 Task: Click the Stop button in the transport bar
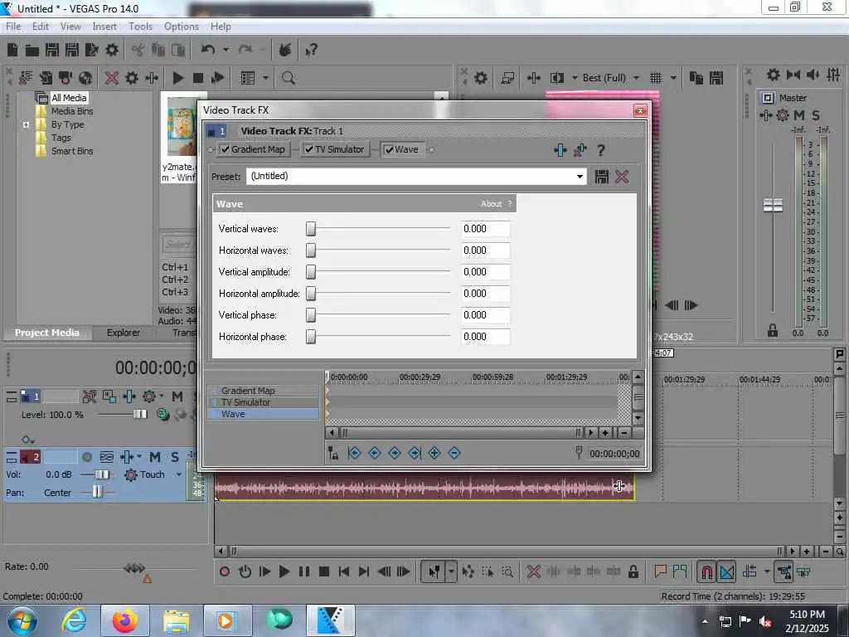click(324, 571)
